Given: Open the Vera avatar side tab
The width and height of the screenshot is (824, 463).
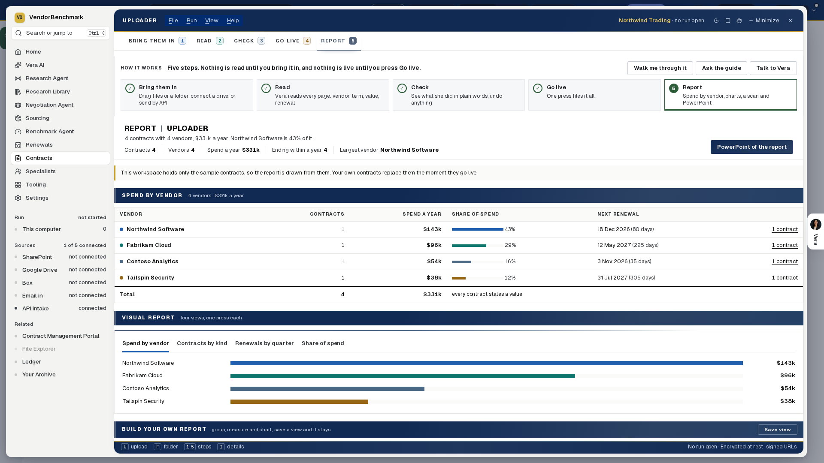Looking at the screenshot, I should (x=815, y=231).
